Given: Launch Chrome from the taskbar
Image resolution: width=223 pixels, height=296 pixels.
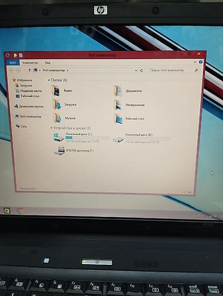Looking at the screenshot, I should 20,210.
